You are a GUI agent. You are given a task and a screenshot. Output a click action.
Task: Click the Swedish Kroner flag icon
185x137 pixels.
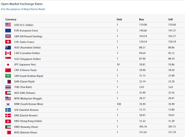coord(8,110)
